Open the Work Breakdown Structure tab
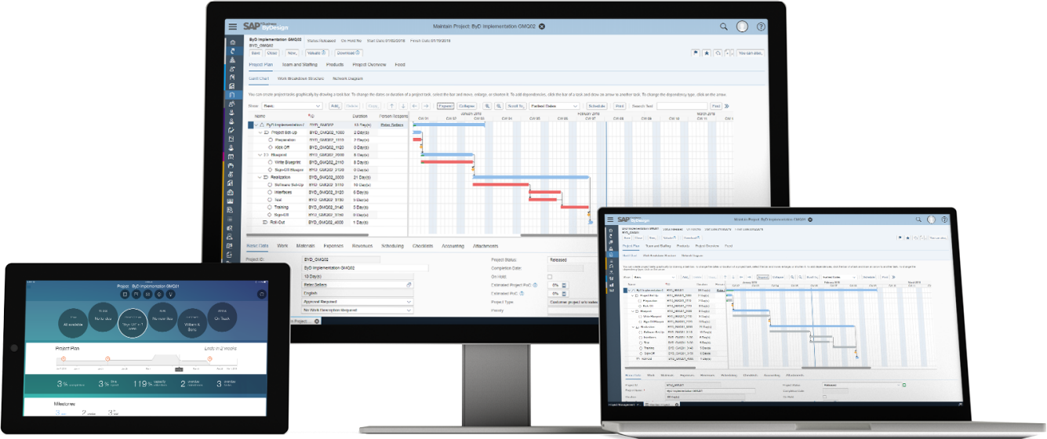The width and height of the screenshot is (1047, 439). 299,79
